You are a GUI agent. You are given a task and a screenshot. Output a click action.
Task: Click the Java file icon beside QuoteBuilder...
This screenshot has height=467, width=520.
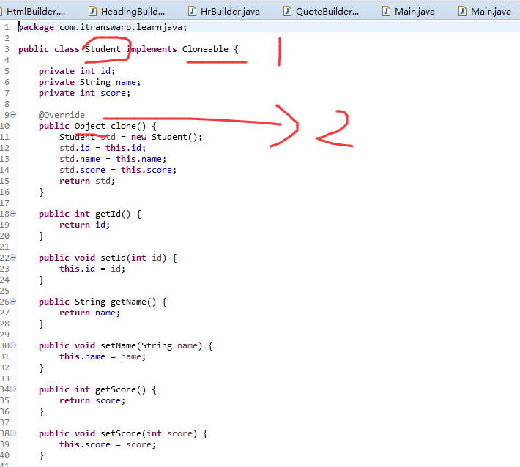(x=287, y=11)
